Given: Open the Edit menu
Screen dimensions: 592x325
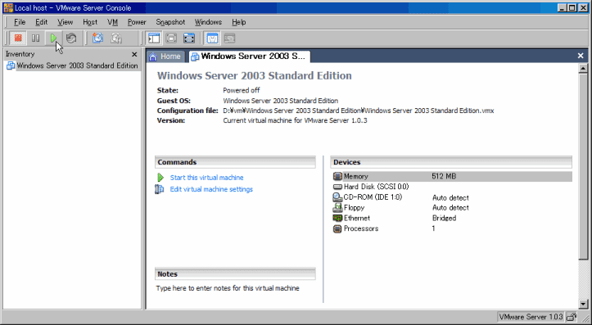Looking at the screenshot, I should click(x=42, y=22).
